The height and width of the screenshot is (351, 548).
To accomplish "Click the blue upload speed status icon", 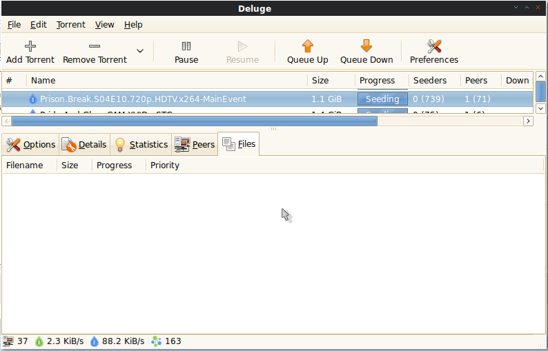I will click(x=95, y=341).
